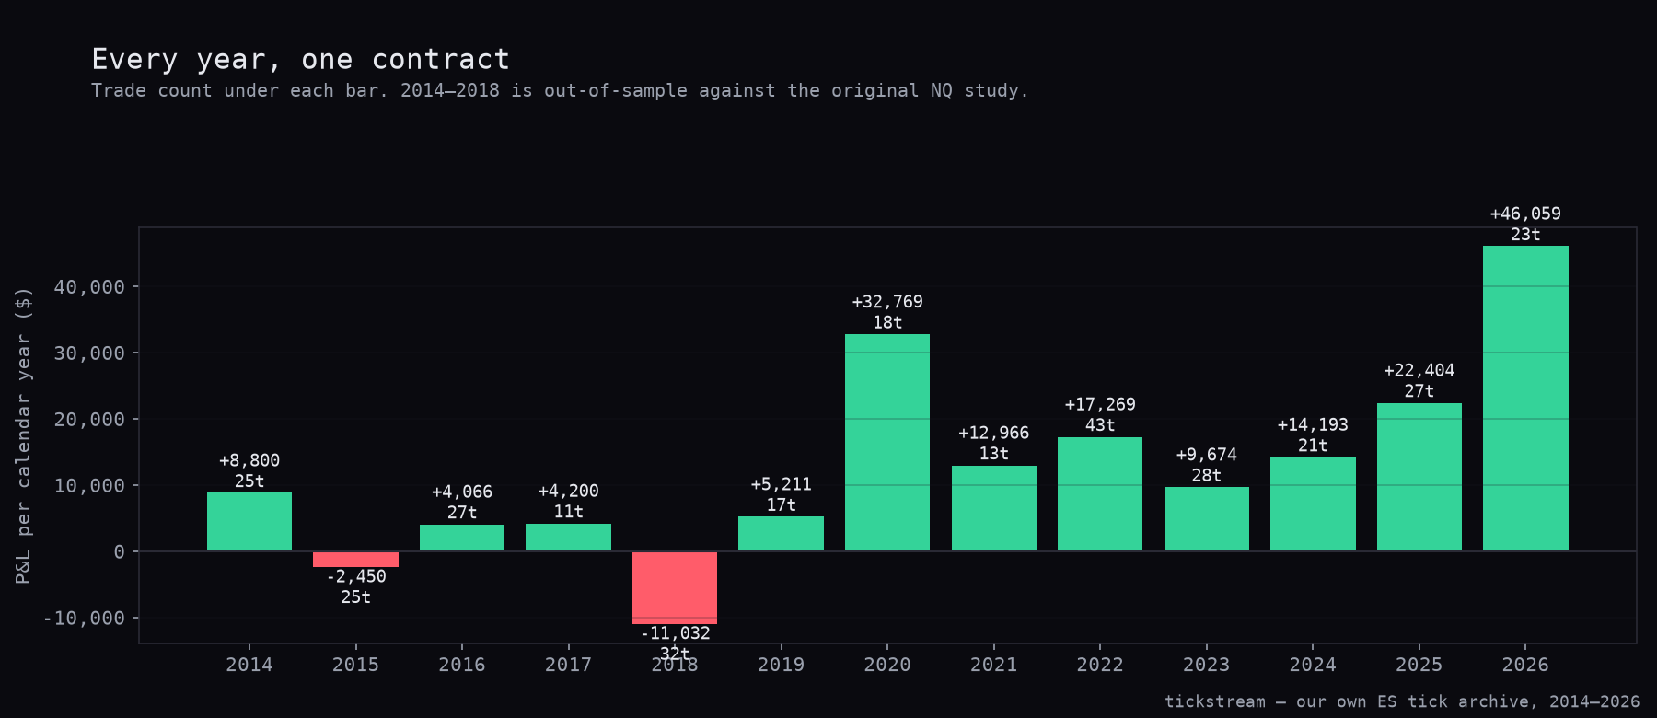1657x718 pixels.
Task: Click the green bar for 2017
Action: 568,538
